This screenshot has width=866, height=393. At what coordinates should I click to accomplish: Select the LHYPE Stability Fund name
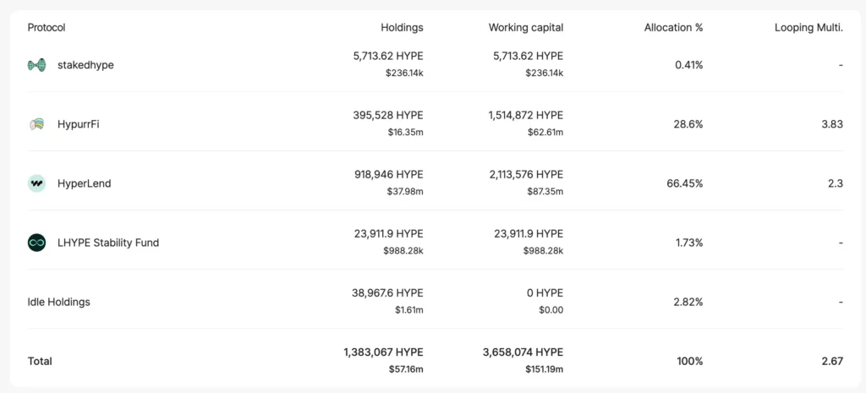(x=108, y=243)
